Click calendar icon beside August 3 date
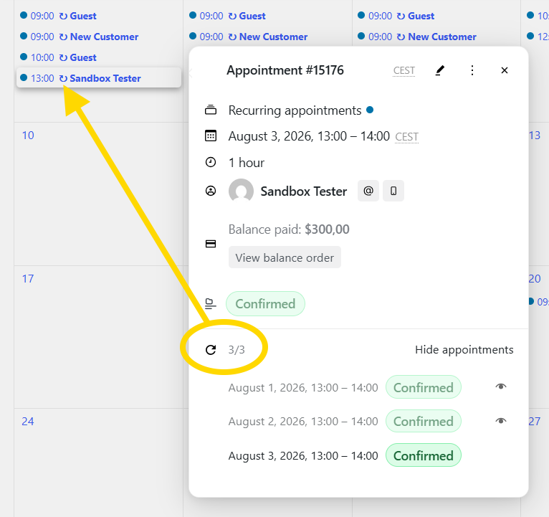 211,136
